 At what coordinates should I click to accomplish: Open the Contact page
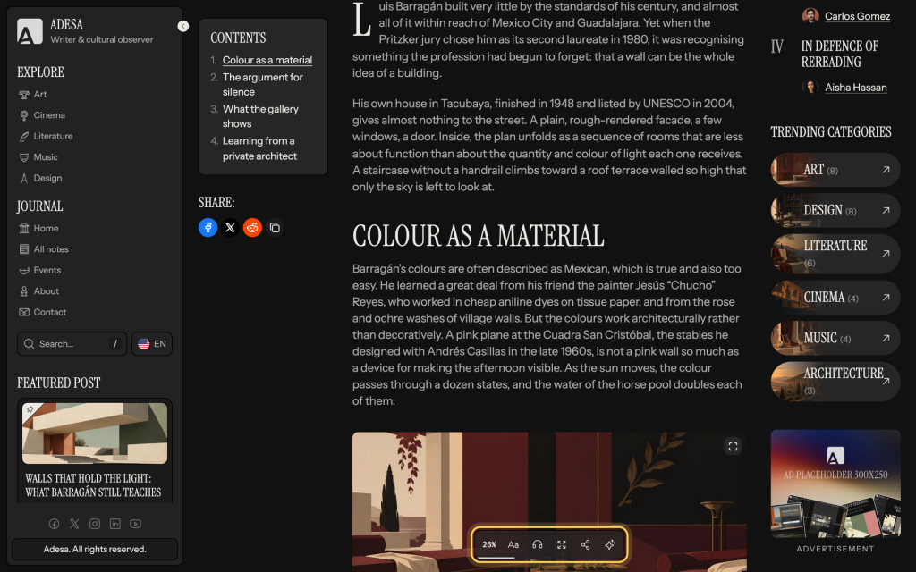click(43, 312)
